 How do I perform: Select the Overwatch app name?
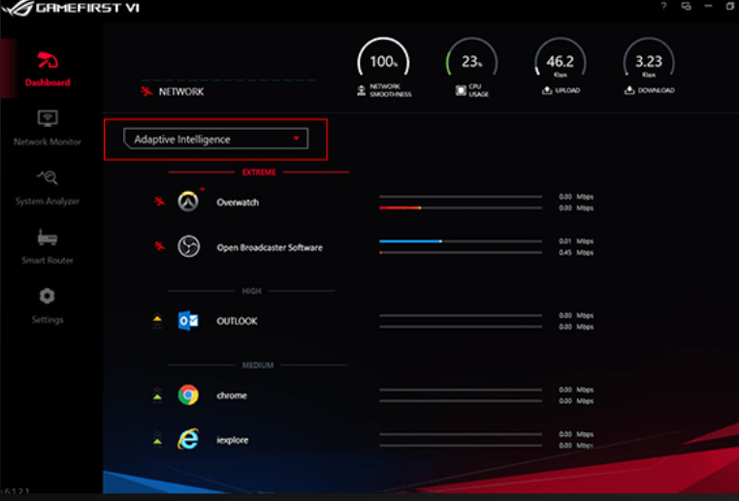pos(238,203)
